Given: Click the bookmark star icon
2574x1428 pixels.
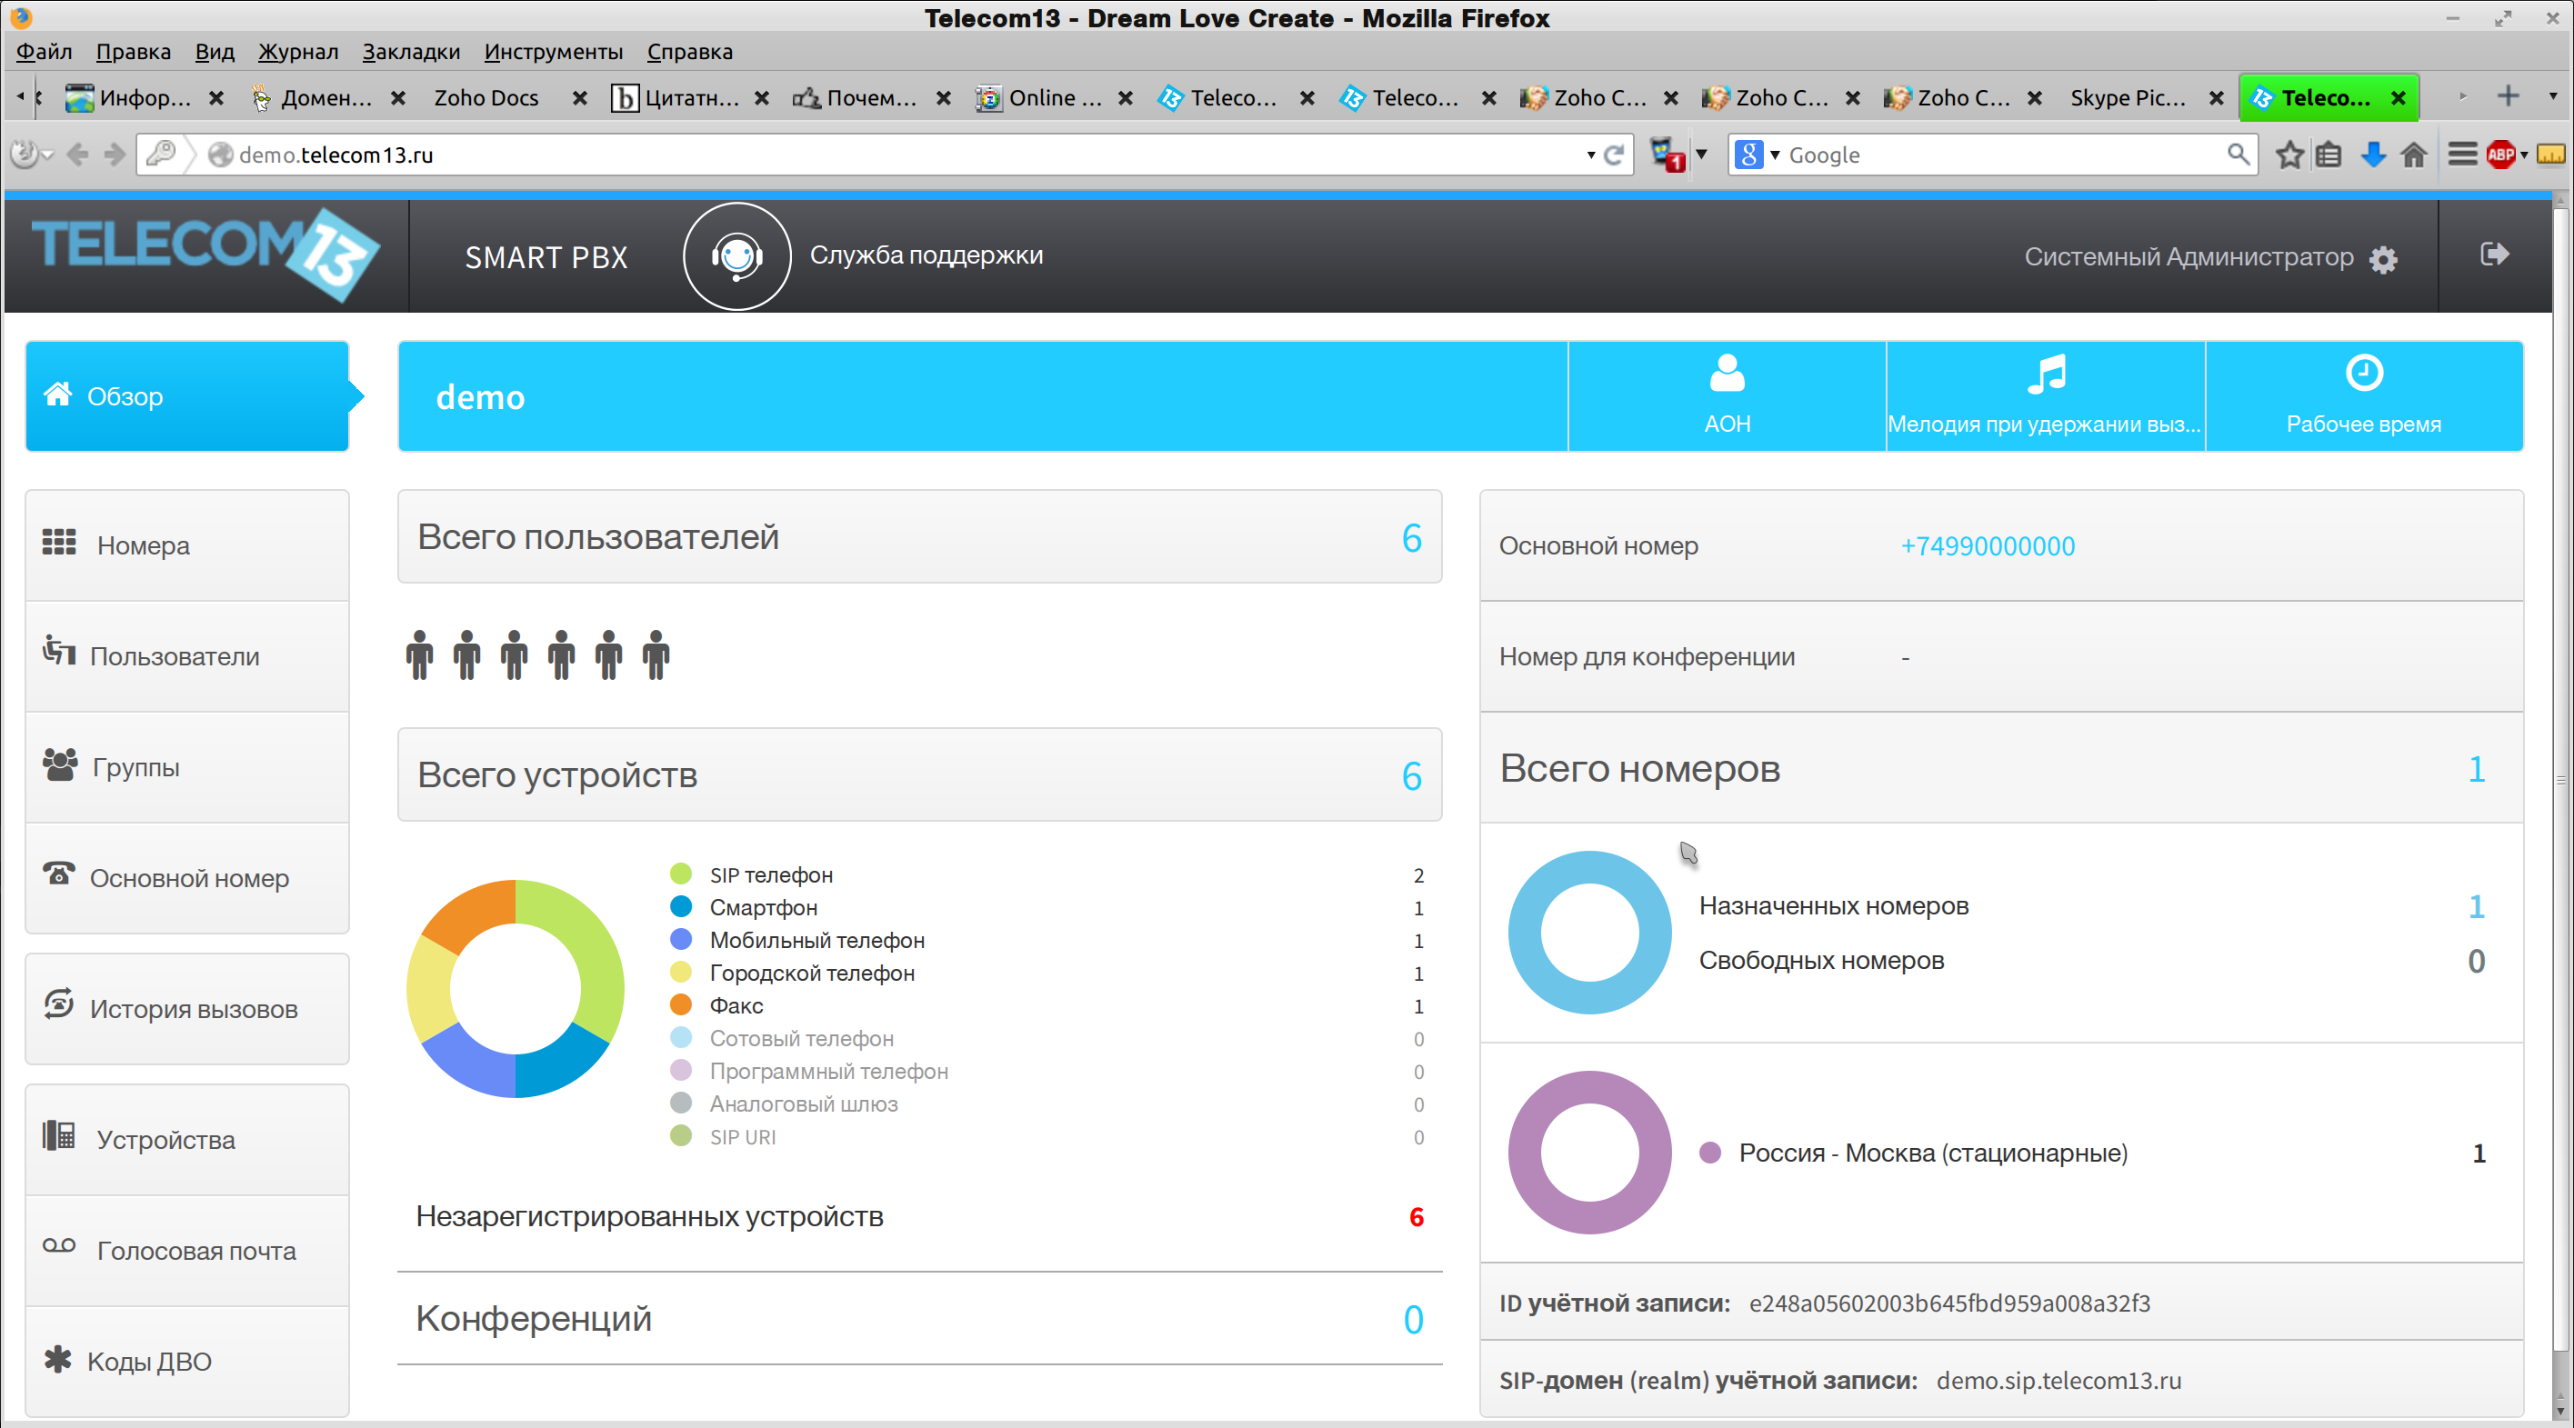Looking at the screenshot, I should click(x=2289, y=155).
